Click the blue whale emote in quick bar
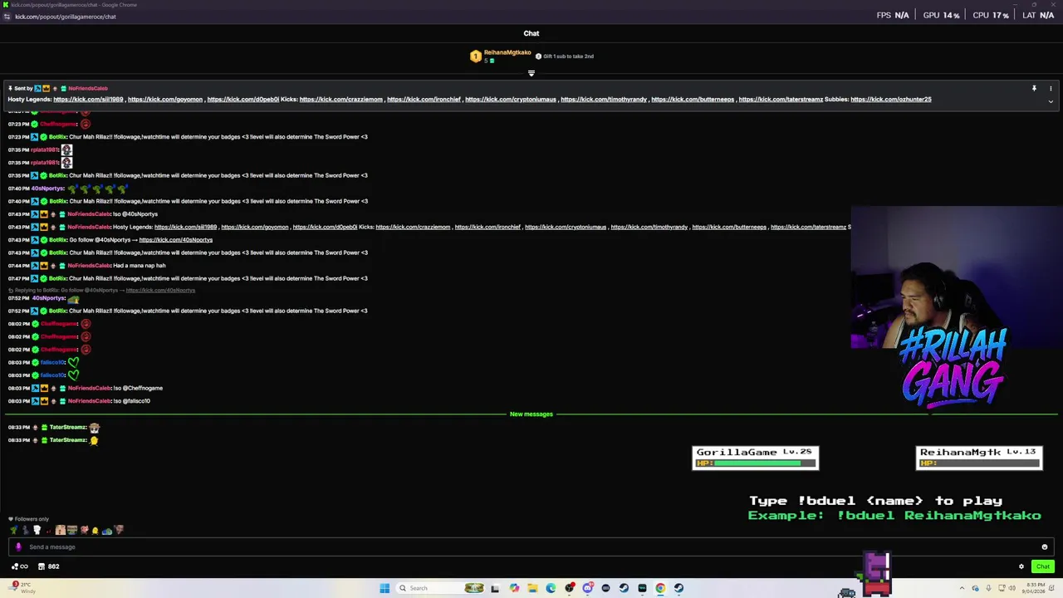This screenshot has width=1063, height=598. [x=107, y=530]
